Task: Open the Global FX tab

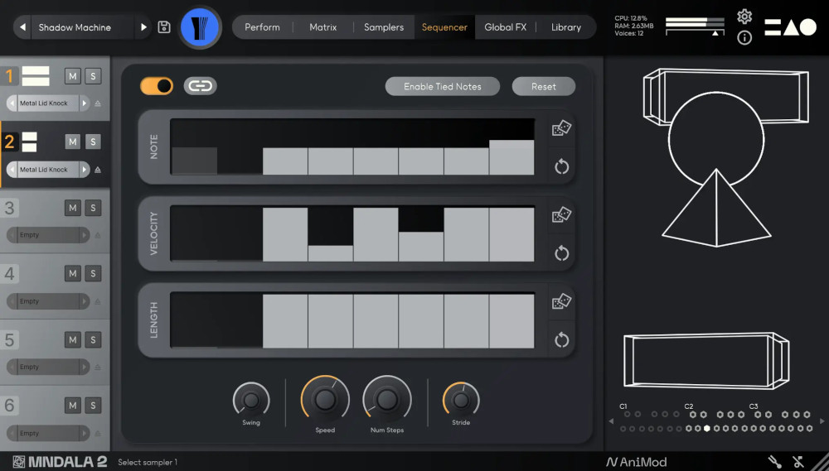Action: (x=506, y=27)
